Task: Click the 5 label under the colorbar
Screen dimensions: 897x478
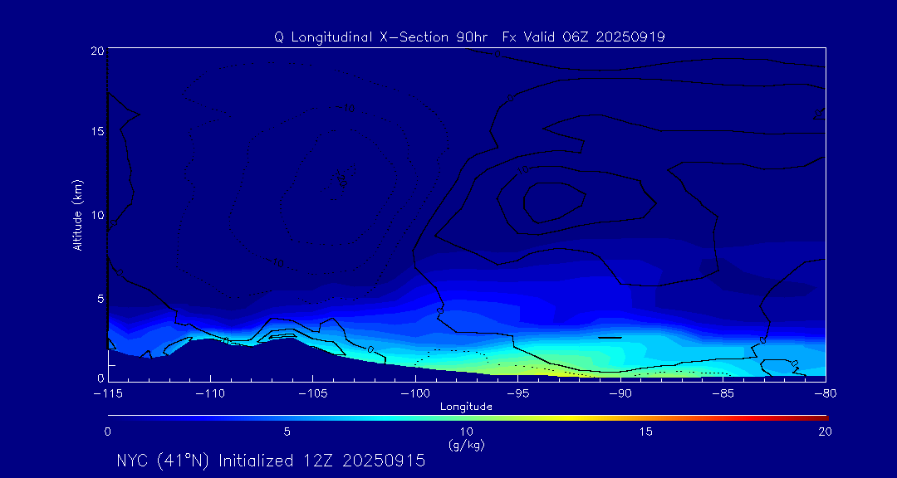Action: (x=287, y=432)
